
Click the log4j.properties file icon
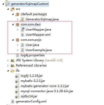click(17, 55)
